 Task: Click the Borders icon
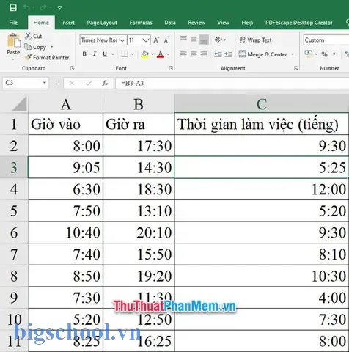tap(125, 54)
